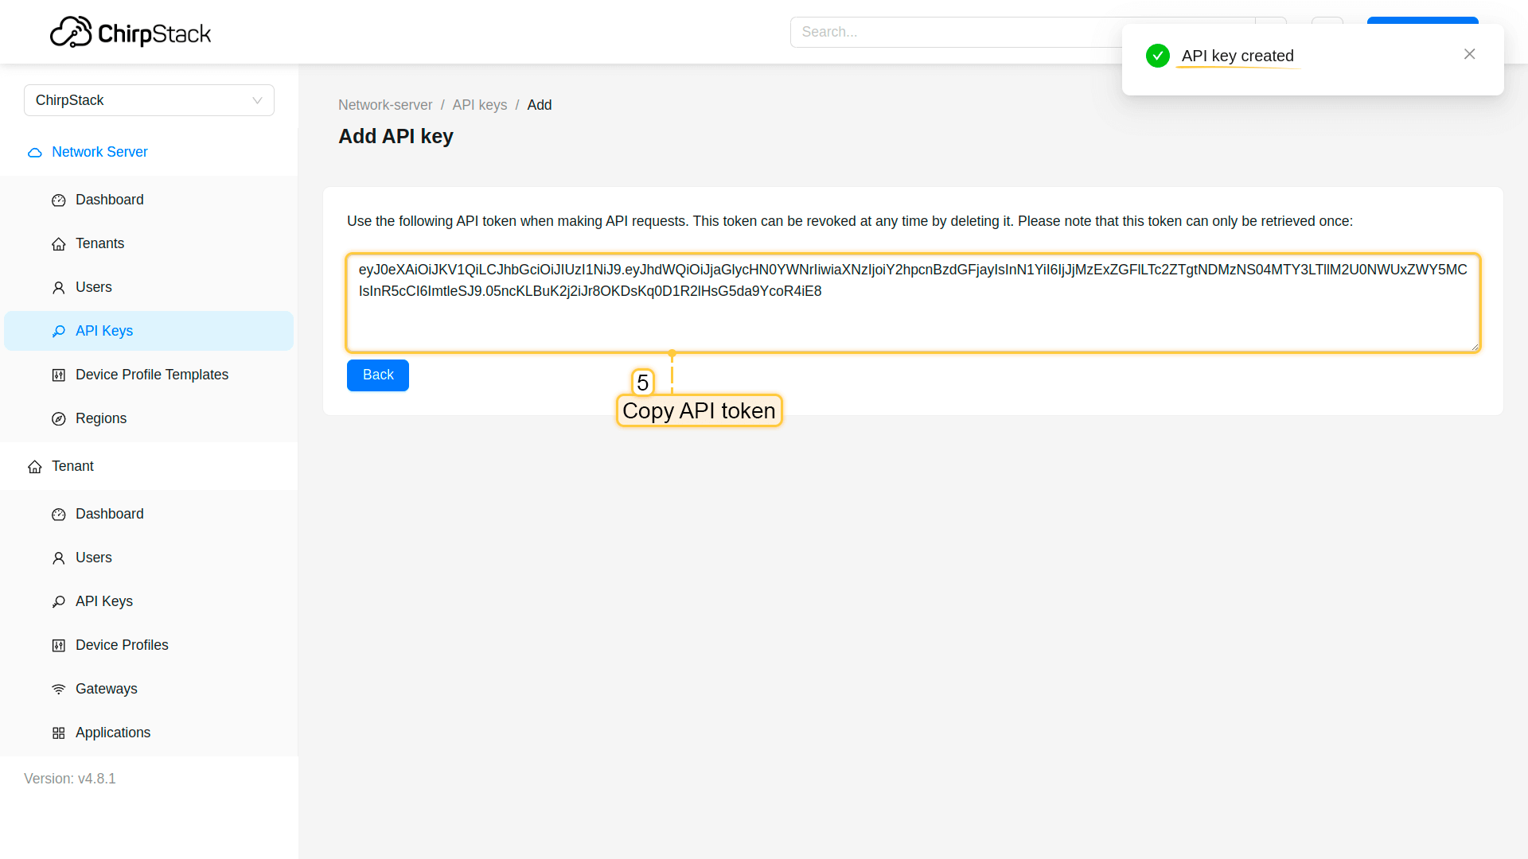Open tenant API Keys menu item
This screenshot has width=1528, height=859.
tap(104, 601)
